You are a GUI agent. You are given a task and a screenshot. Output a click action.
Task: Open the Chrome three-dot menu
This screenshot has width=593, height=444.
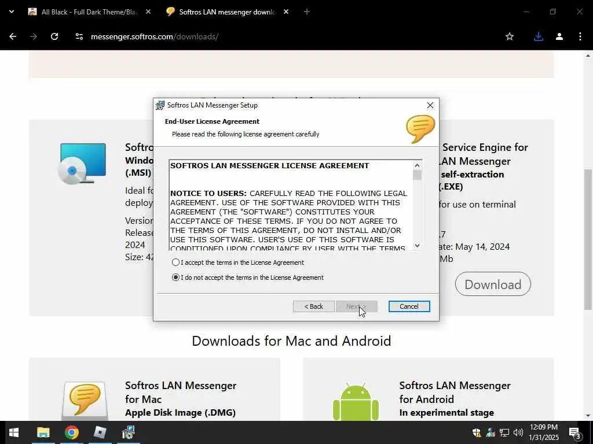coord(580,36)
